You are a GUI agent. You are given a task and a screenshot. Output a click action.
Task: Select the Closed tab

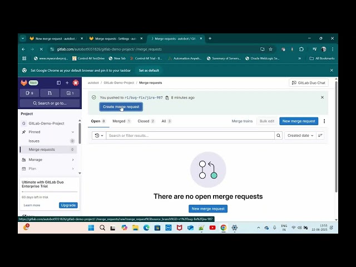pyautogui.click(x=146, y=121)
